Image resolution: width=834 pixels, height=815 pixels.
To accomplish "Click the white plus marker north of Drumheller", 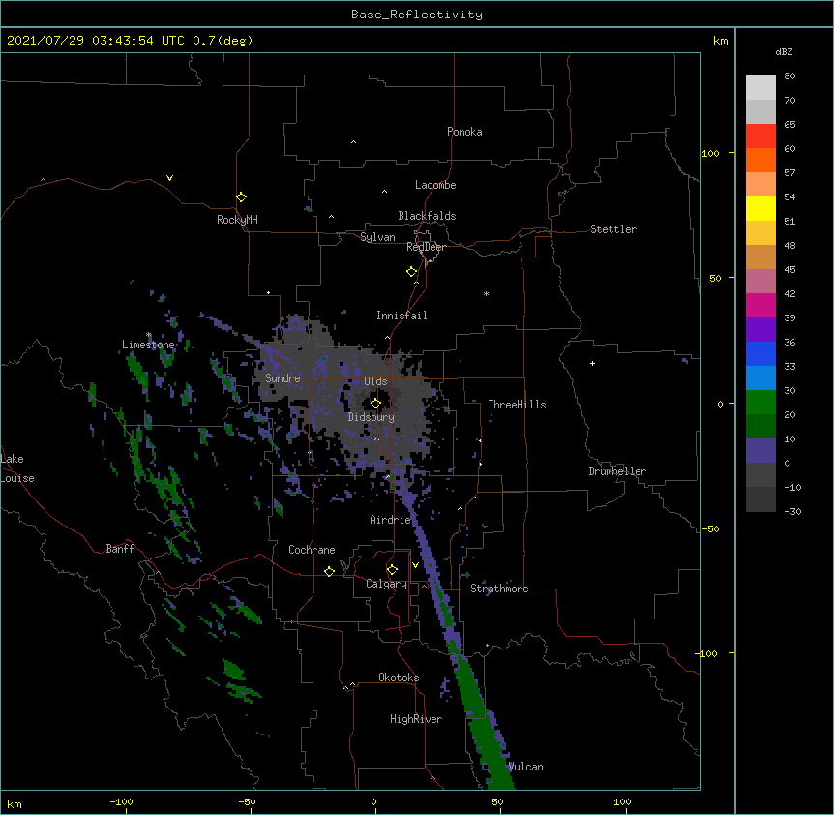I will 592,363.
